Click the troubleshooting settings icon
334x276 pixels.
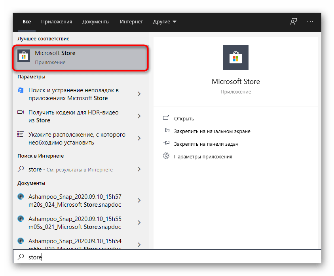[x=21, y=90]
